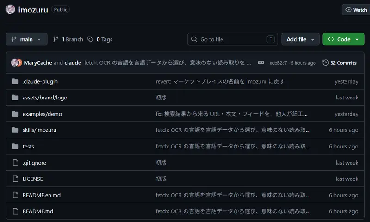Click the code brackets icon on Code
This screenshot has height=222, width=370.
click(331, 39)
